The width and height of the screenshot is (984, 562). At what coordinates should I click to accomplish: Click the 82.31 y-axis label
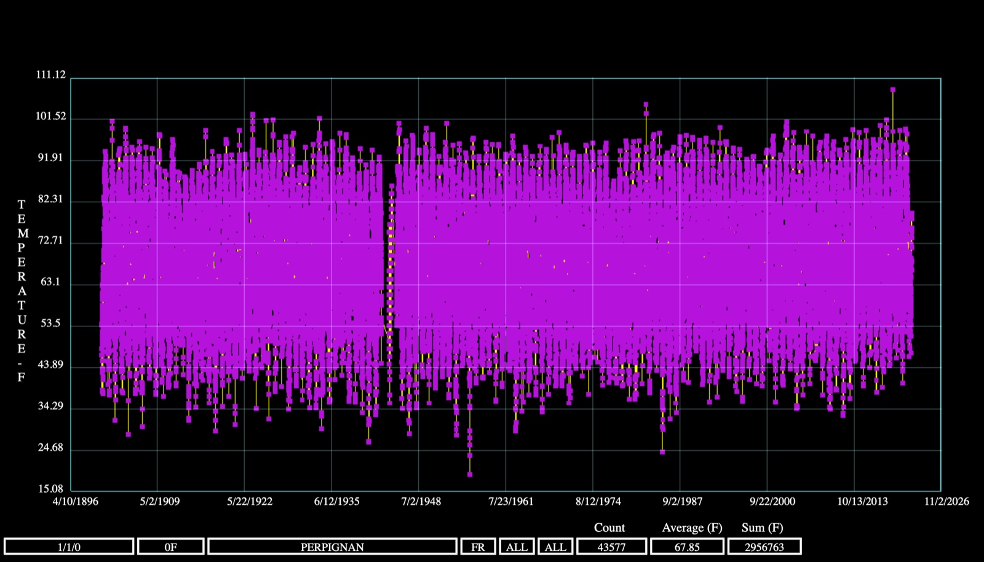click(x=50, y=199)
